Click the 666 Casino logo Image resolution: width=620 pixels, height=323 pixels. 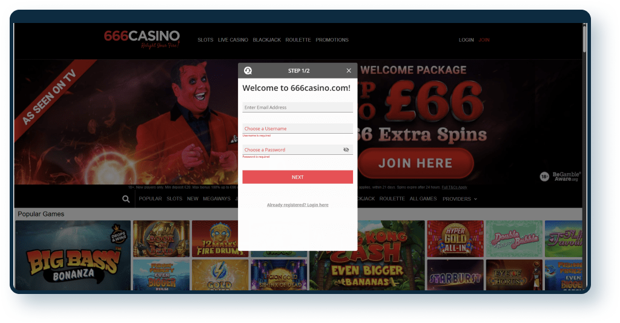coord(142,39)
